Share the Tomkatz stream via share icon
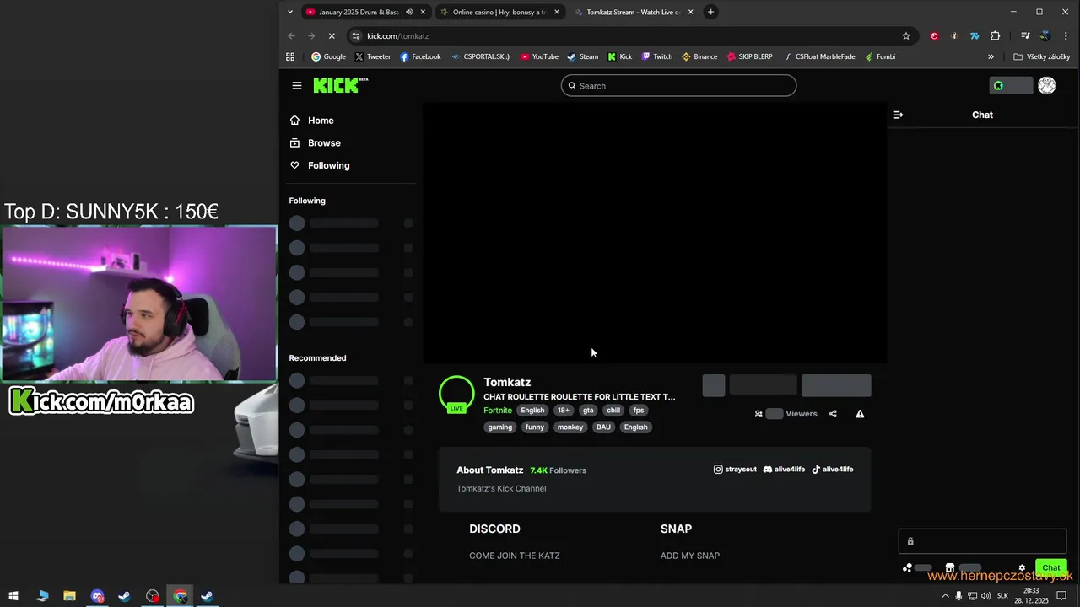 (833, 414)
